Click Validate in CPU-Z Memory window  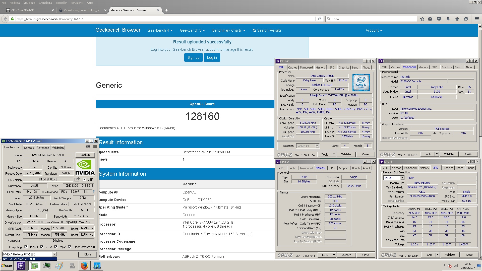point(346,255)
